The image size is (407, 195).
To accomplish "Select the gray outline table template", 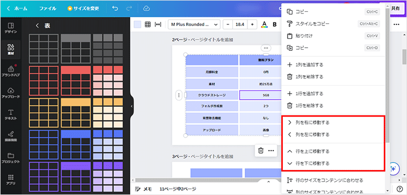I will [x=43, y=49].
